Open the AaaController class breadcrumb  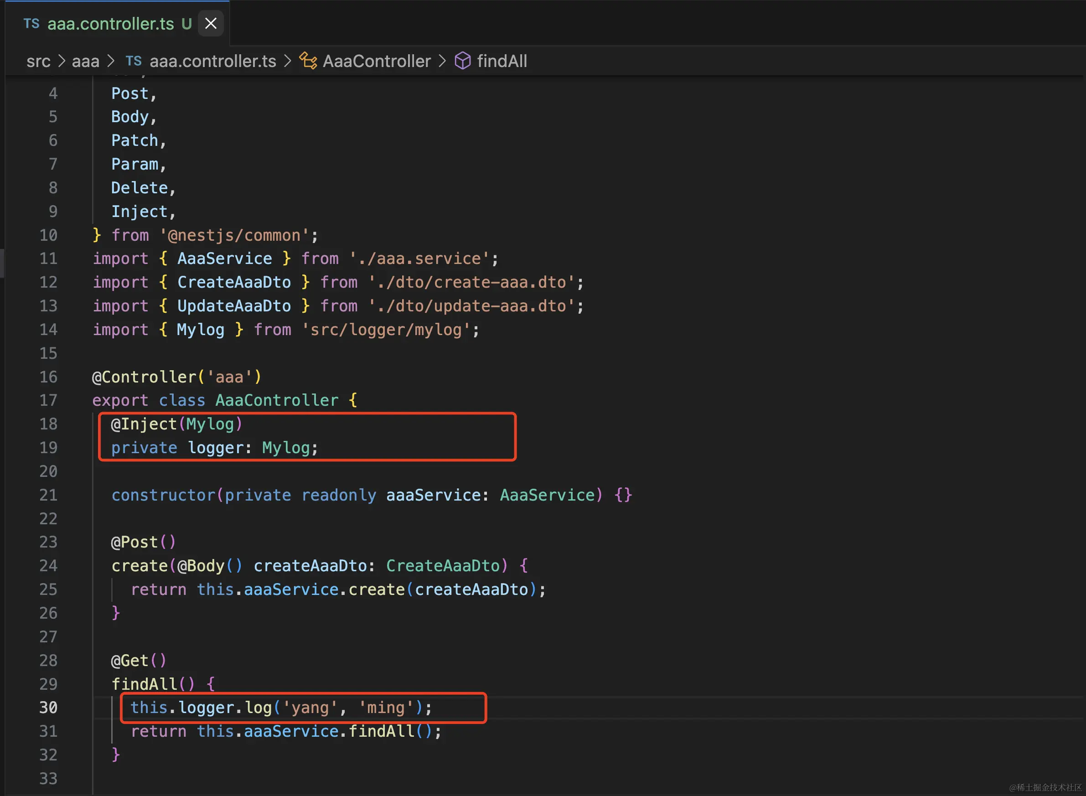tap(376, 61)
